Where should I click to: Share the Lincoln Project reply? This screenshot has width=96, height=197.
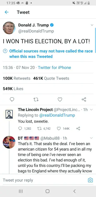(x=78, y=128)
